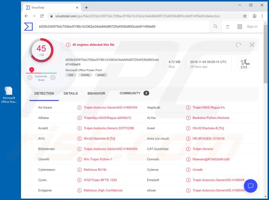Click the hash search input field
The image size is (269, 200).
pyautogui.click(x=123, y=26)
